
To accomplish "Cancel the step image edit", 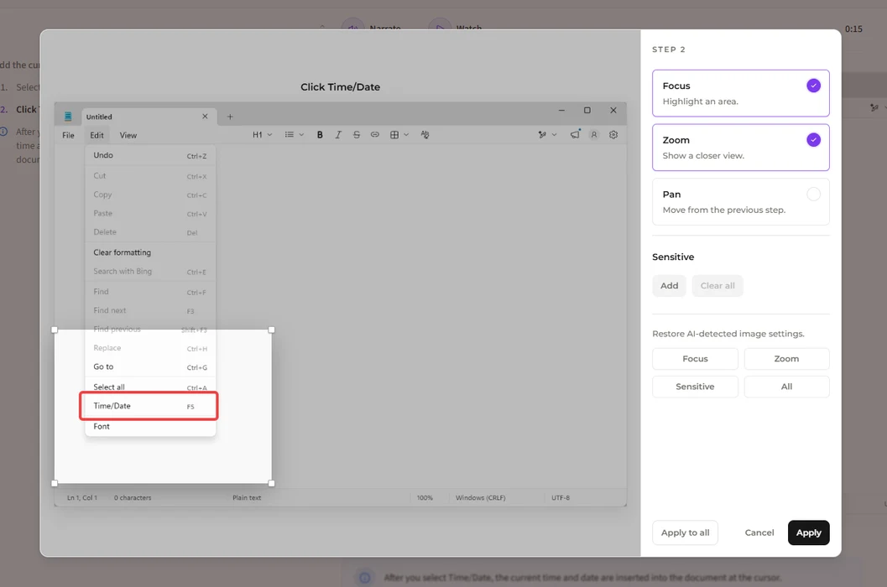I will click(x=759, y=532).
